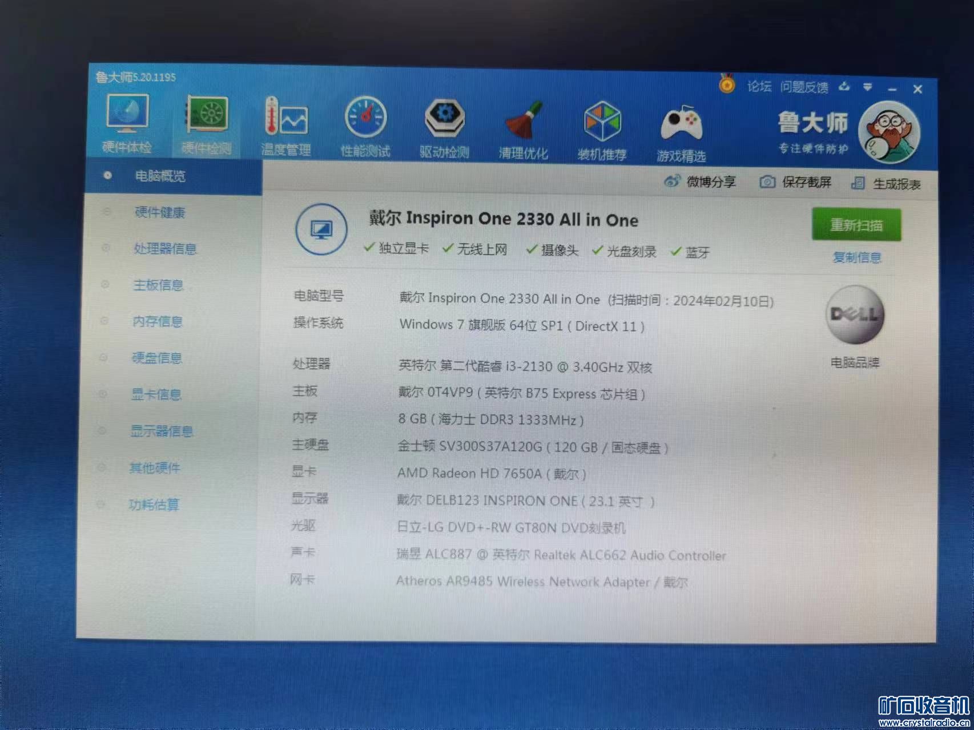This screenshot has height=730, width=974.
Task: Click the AMD Radeon HD 7650A value
Action: [492, 473]
